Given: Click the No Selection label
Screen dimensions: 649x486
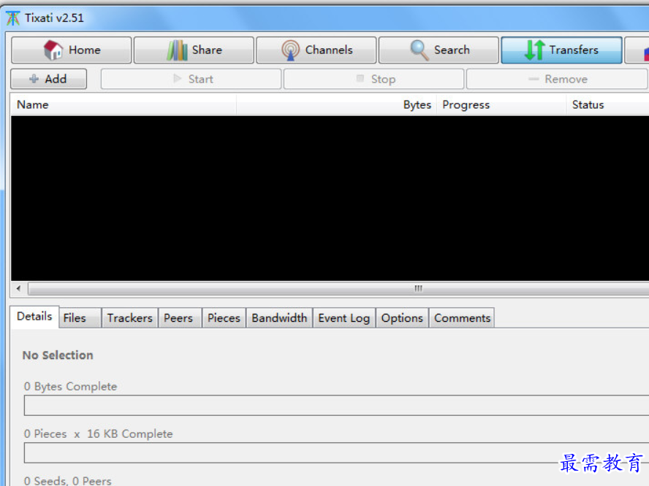Looking at the screenshot, I should 58,355.
